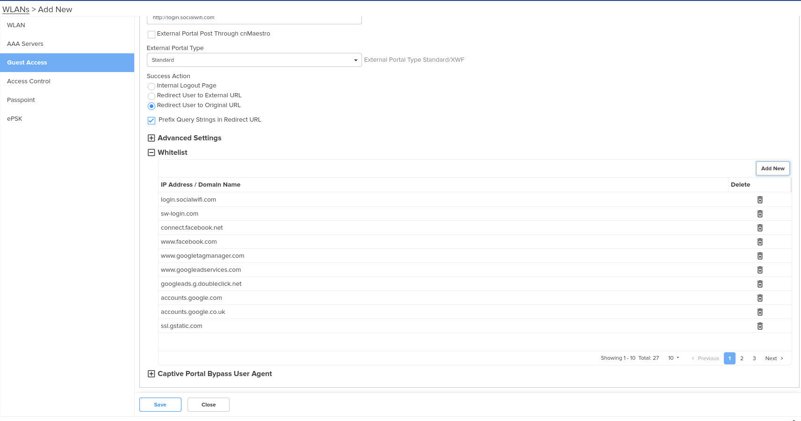Switch to the AAA Servers tab
Viewport: 801px width, 421px height.
25,44
